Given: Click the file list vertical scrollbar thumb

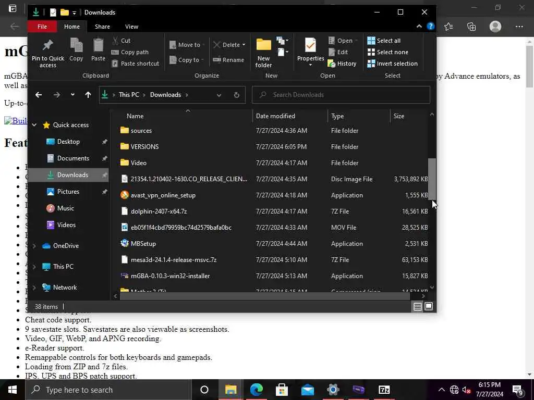Looking at the screenshot, I should 432,179.
